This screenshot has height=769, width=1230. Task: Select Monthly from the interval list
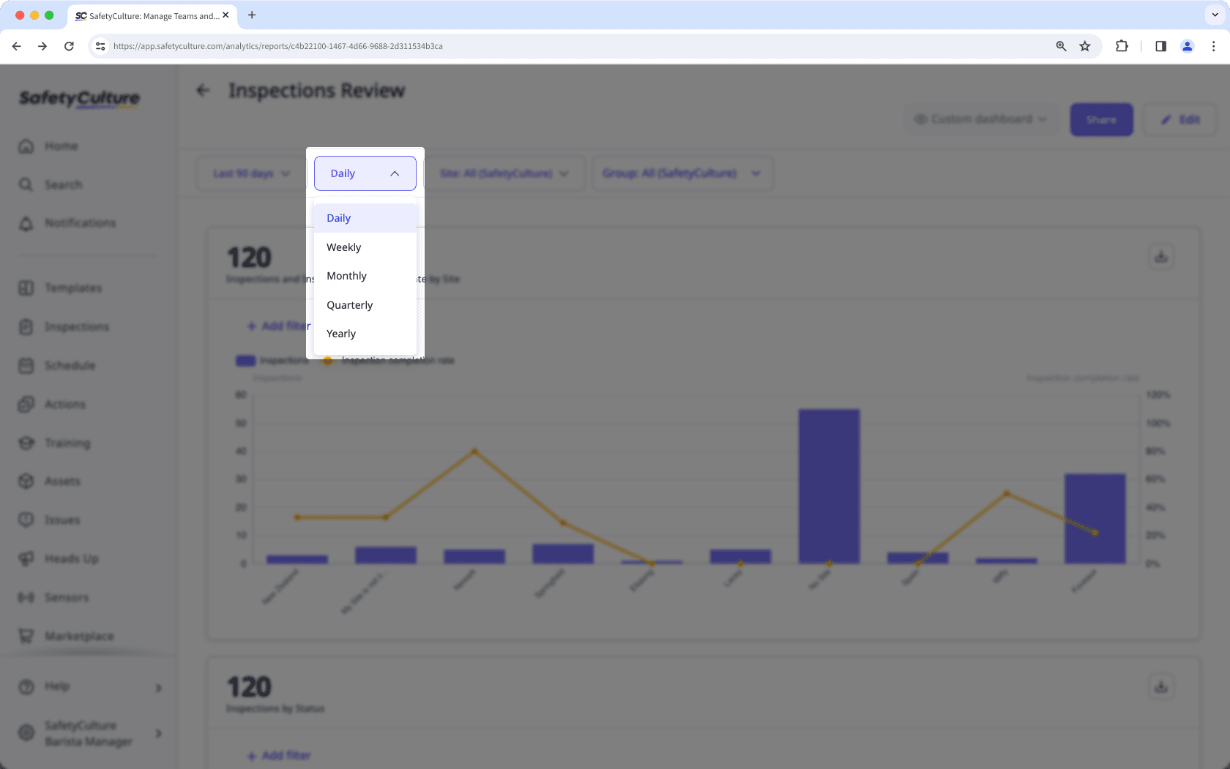(x=346, y=276)
